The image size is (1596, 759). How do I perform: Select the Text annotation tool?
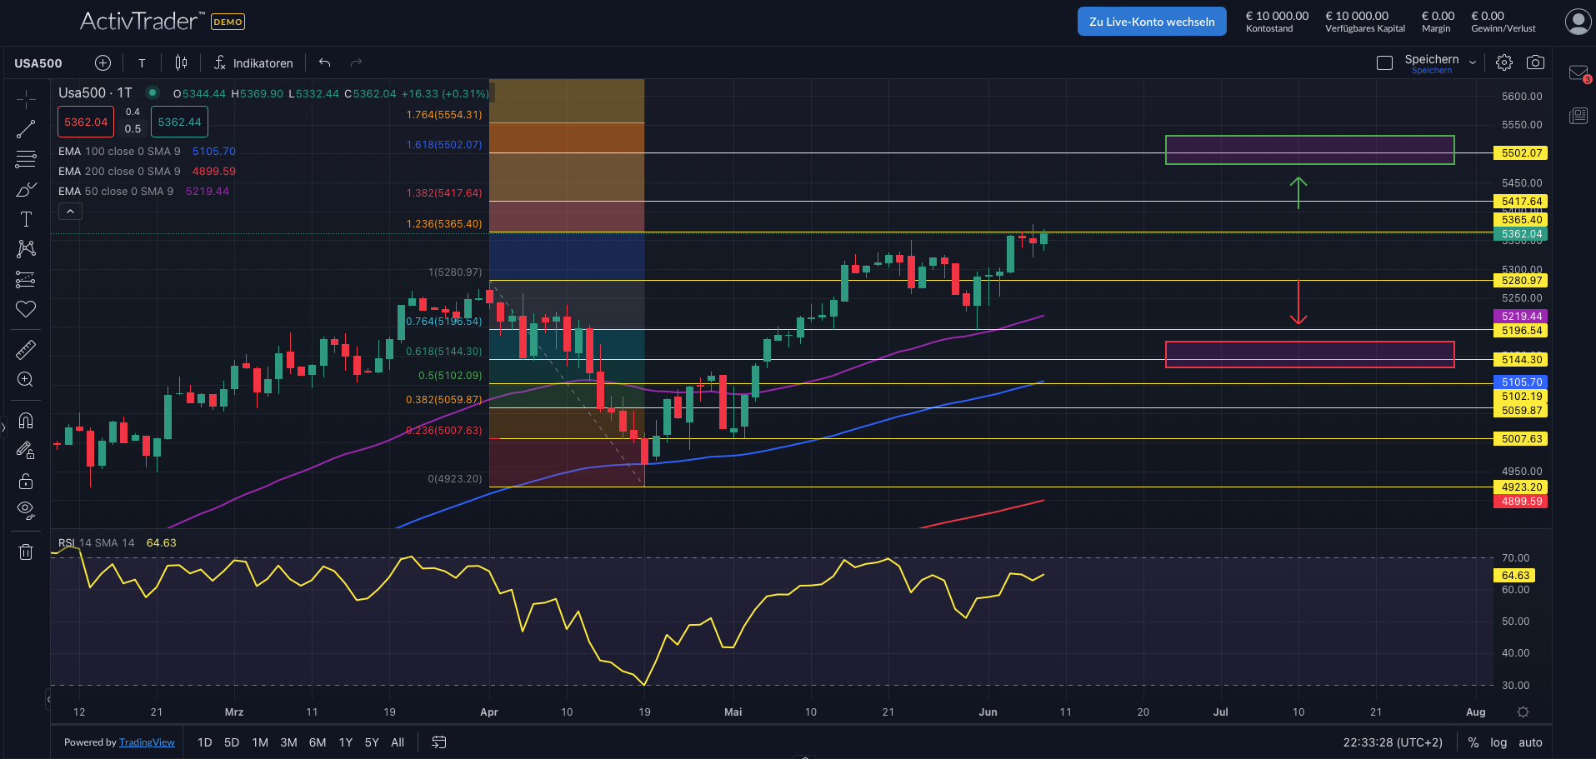point(26,219)
